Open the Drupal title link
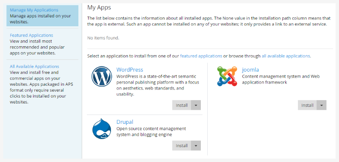This screenshot has width=339, height=162. pos(125,122)
